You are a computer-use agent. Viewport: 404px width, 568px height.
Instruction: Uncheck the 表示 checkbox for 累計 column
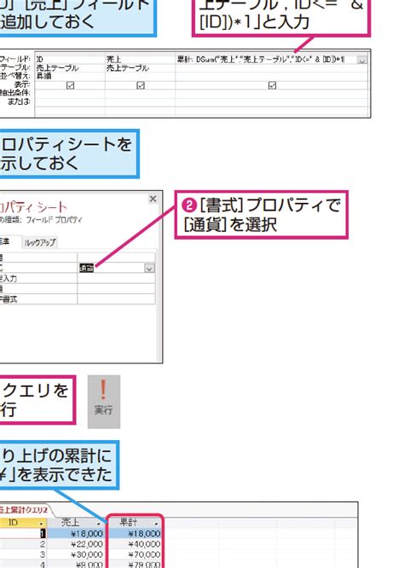click(272, 85)
